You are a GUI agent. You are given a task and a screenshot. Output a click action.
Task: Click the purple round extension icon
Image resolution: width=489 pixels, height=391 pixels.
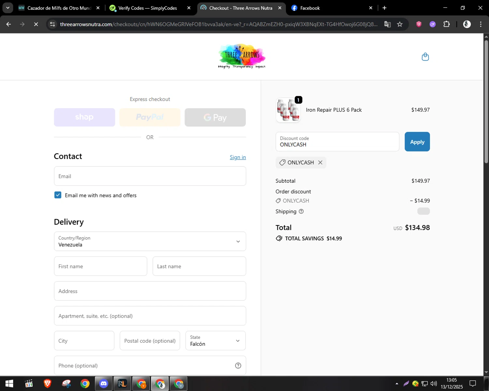tap(433, 24)
